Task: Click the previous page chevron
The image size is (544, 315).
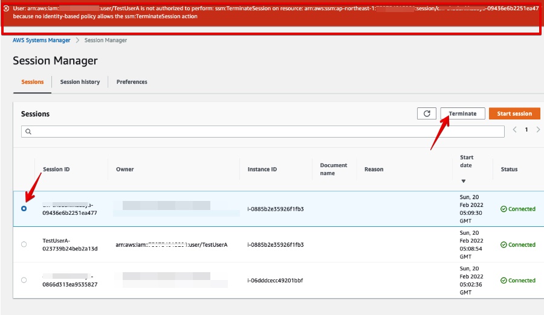Action: [x=514, y=130]
